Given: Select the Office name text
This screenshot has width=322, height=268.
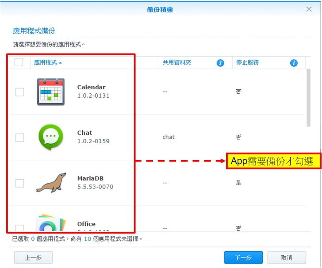Looking at the screenshot, I should click(86, 224).
